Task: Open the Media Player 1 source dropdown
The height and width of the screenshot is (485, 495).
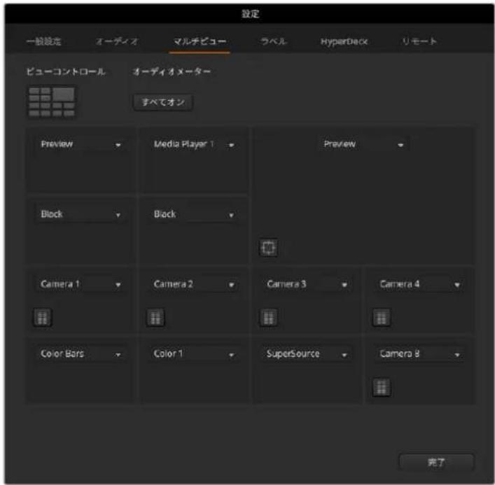Action: [x=194, y=145]
